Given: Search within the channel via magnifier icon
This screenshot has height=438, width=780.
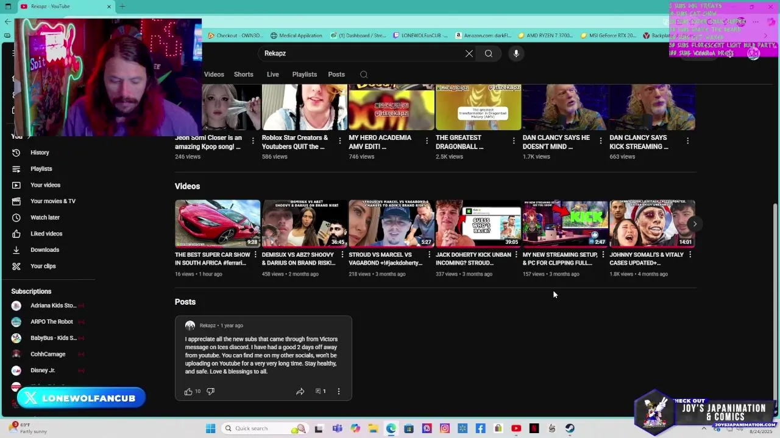Looking at the screenshot, I should (x=364, y=74).
